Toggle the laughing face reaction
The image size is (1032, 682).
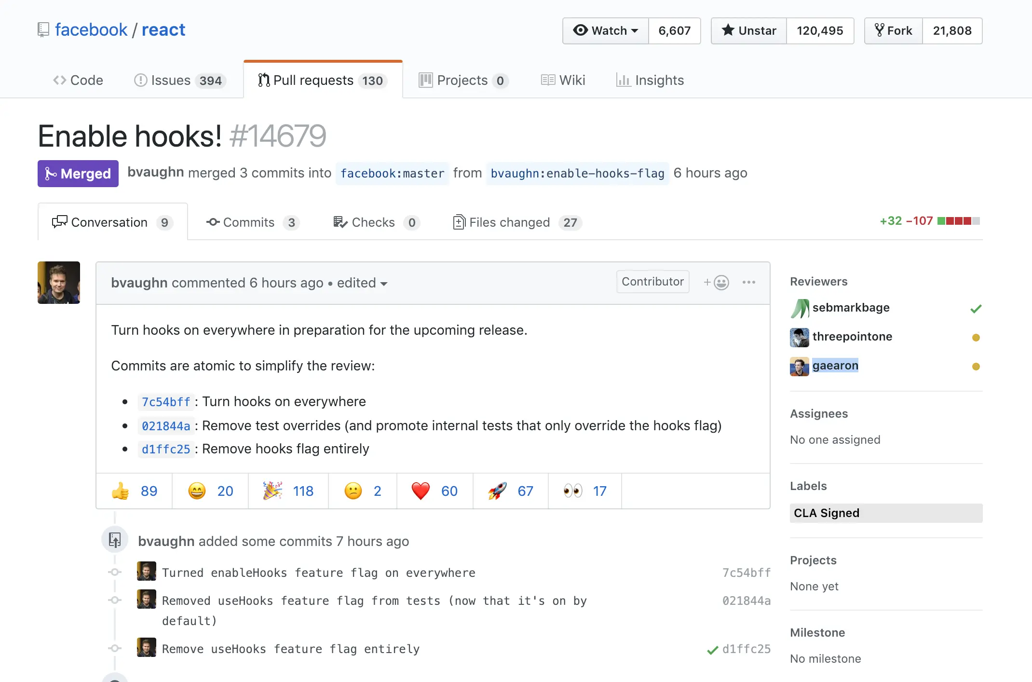(x=197, y=491)
